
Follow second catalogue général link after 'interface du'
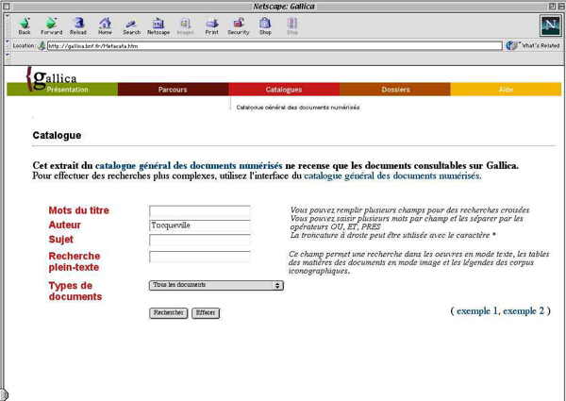(392, 176)
